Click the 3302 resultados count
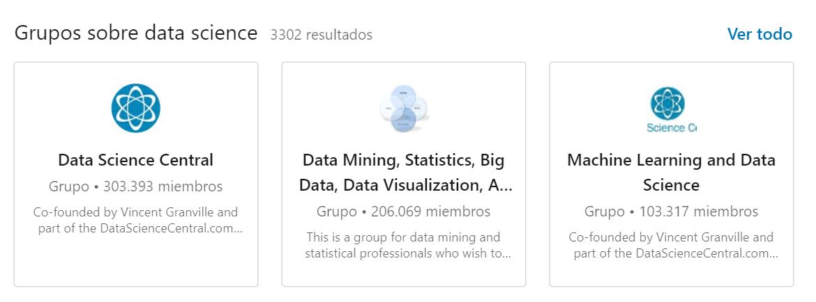 [321, 35]
